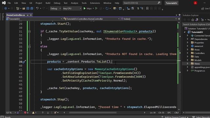The height and width of the screenshot is (118, 210).
Task: Click the Ln: 39 line indicator
Action: 153,113
